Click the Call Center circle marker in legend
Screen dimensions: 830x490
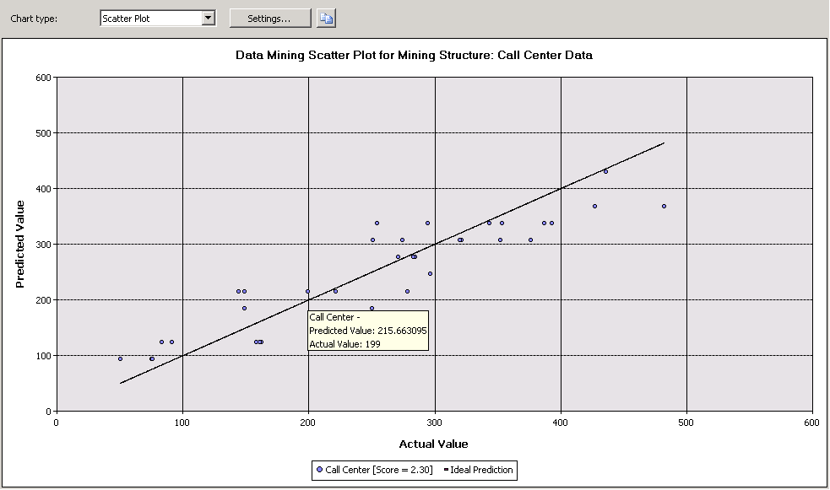click(x=321, y=470)
